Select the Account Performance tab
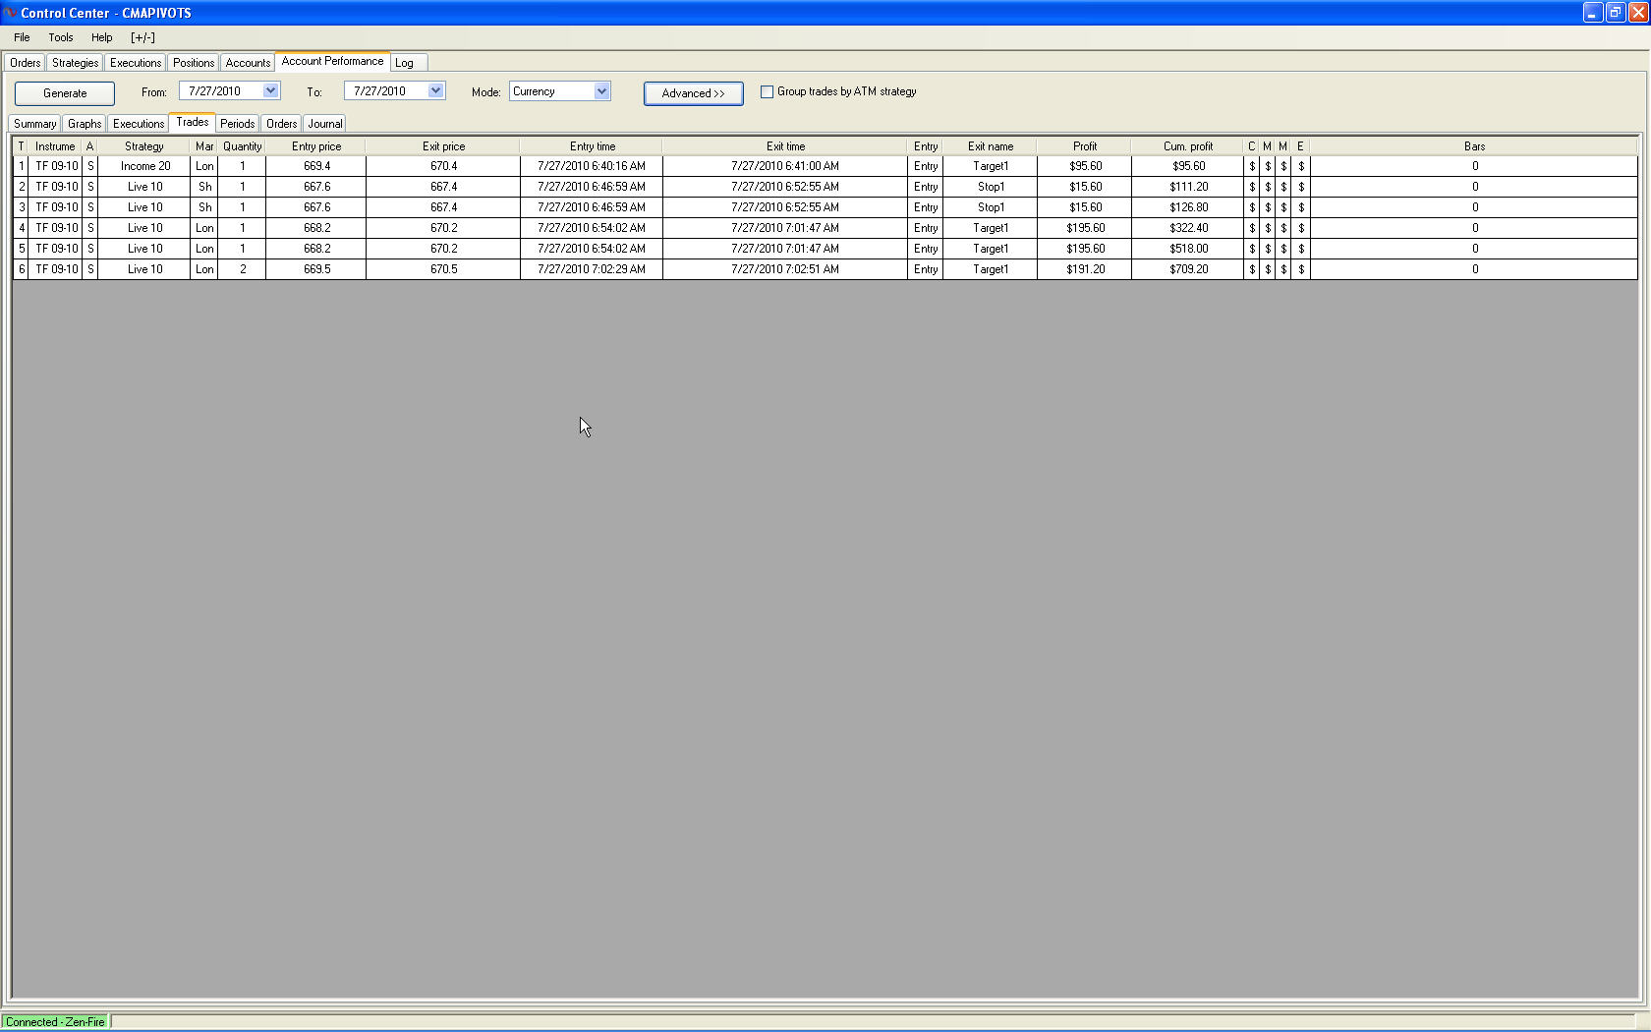 pos(332,61)
